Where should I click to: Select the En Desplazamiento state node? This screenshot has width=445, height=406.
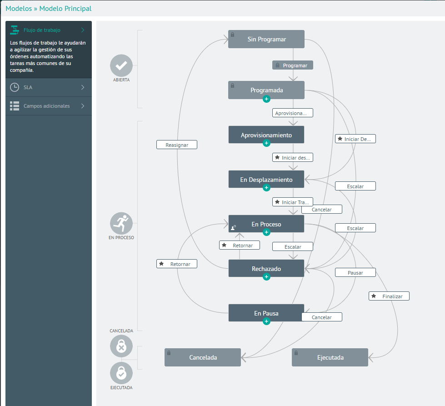(266, 180)
